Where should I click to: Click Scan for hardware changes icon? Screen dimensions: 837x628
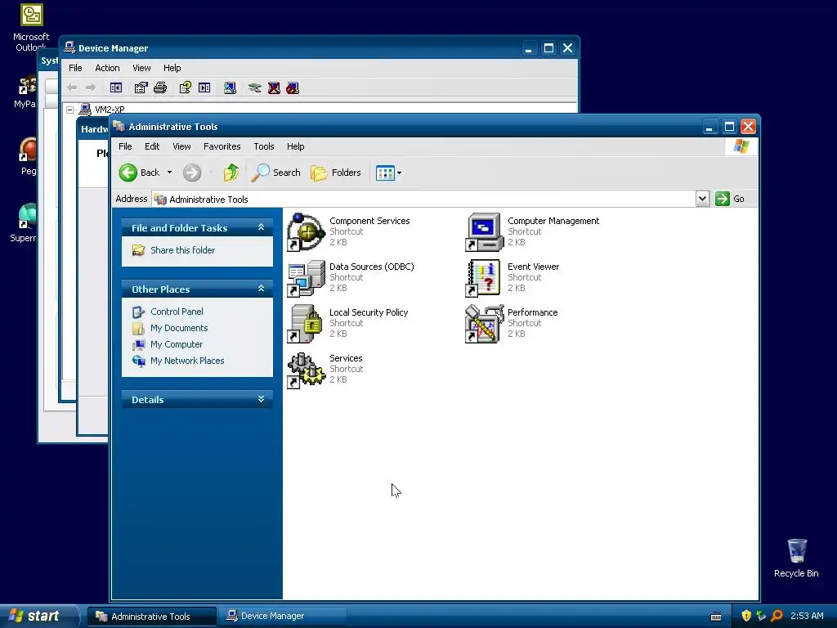click(x=230, y=87)
